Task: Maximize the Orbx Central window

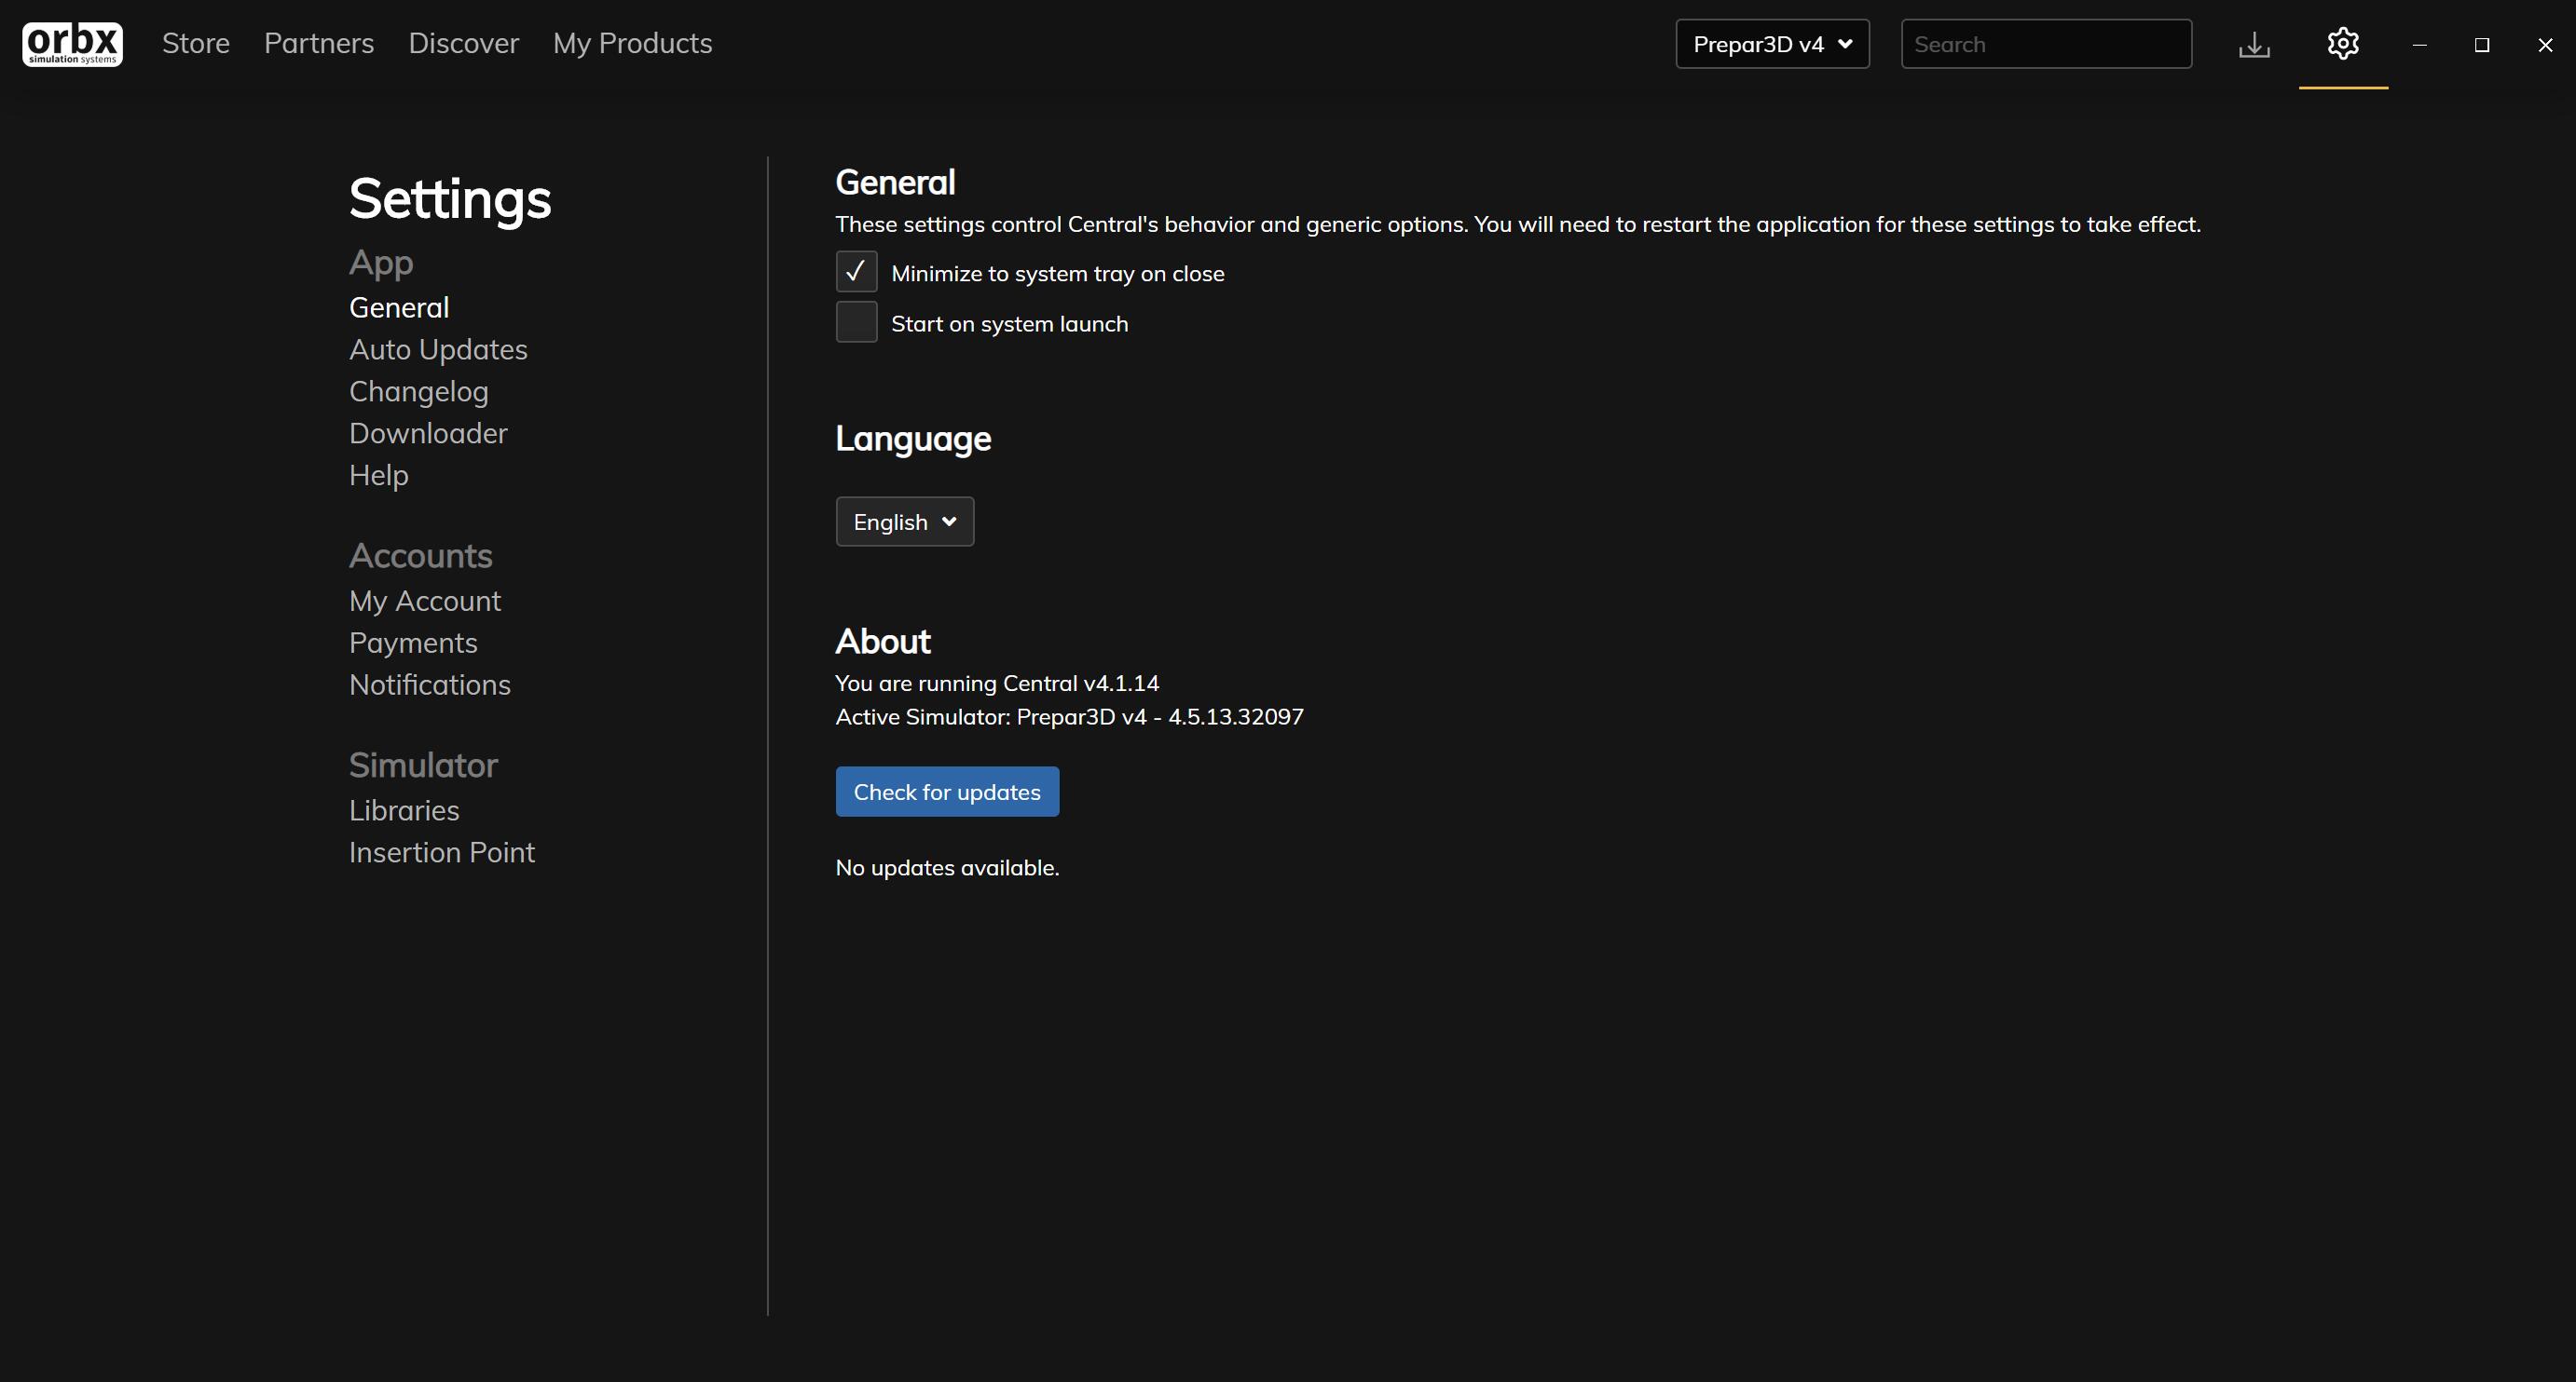Action: click(x=2482, y=45)
